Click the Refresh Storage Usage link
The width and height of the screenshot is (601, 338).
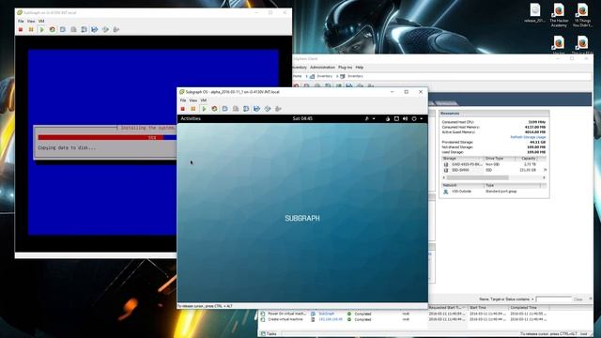pyautogui.click(x=528, y=137)
